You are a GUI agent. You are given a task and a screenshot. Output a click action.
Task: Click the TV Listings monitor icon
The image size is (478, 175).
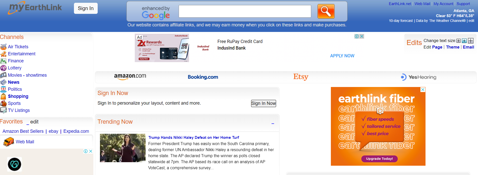tap(4, 110)
